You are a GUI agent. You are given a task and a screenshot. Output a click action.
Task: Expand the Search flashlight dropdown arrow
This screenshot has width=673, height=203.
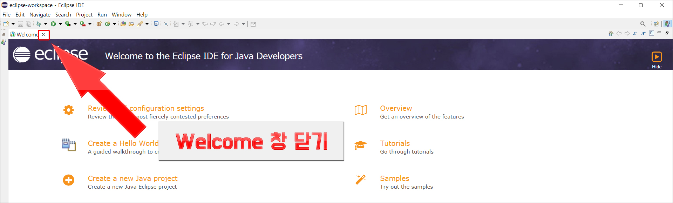click(x=147, y=24)
